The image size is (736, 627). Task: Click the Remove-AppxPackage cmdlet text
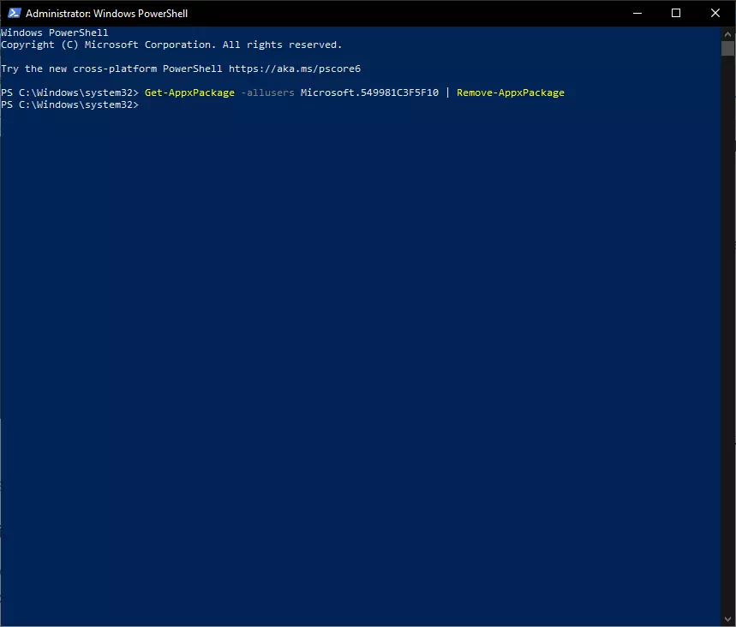(x=511, y=93)
